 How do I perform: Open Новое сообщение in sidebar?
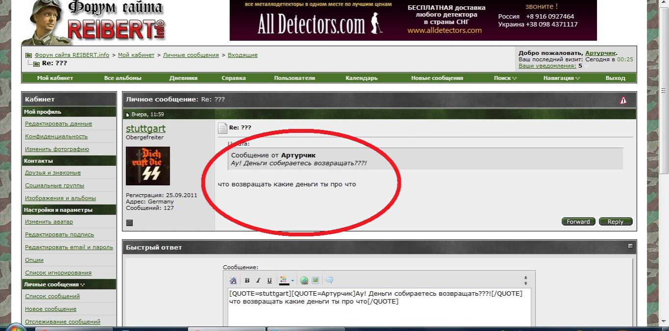(50, 309)
